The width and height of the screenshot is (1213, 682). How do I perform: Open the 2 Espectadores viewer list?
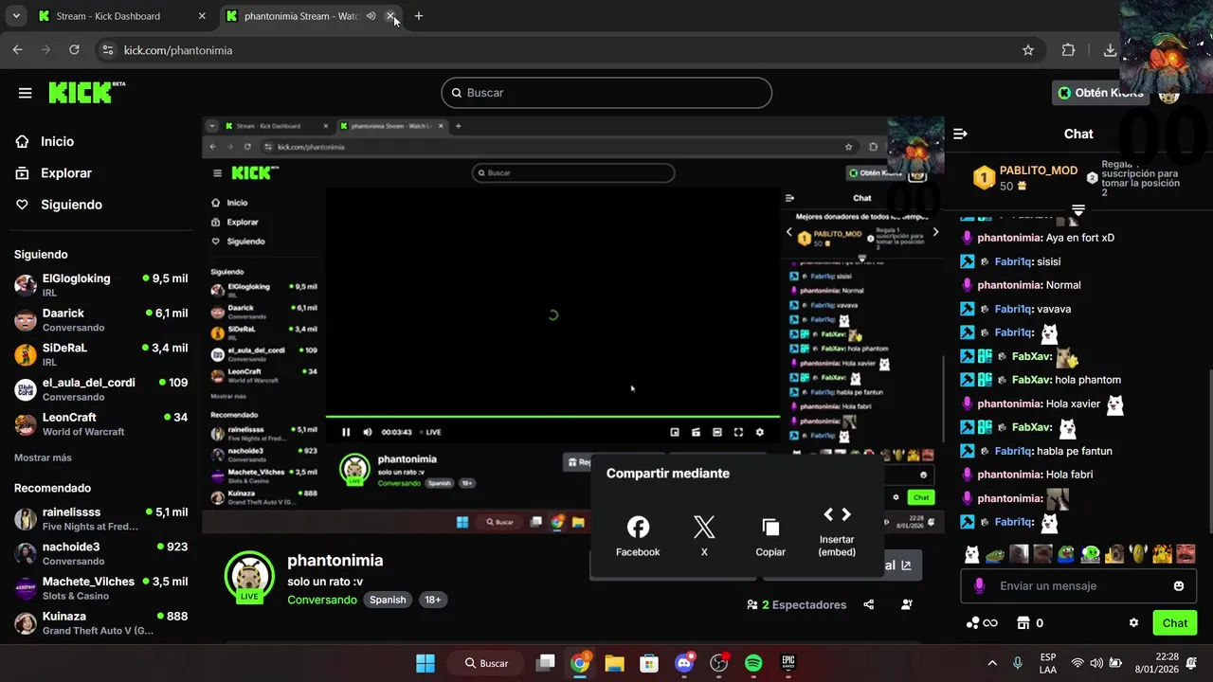[797, 604]
